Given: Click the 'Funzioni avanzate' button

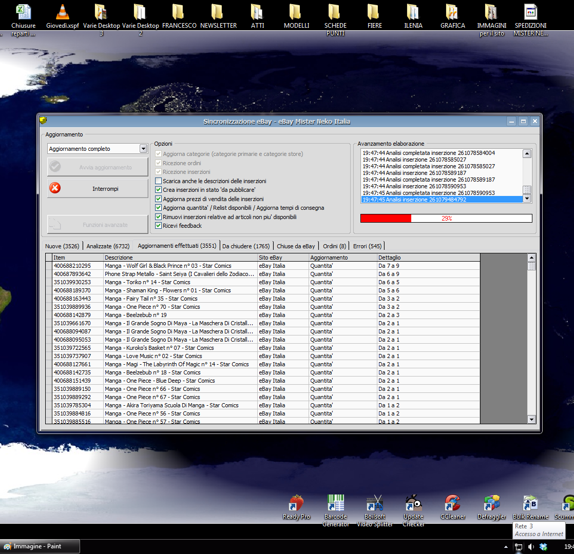Looking at the screenshot, I should tap(98, 225).
